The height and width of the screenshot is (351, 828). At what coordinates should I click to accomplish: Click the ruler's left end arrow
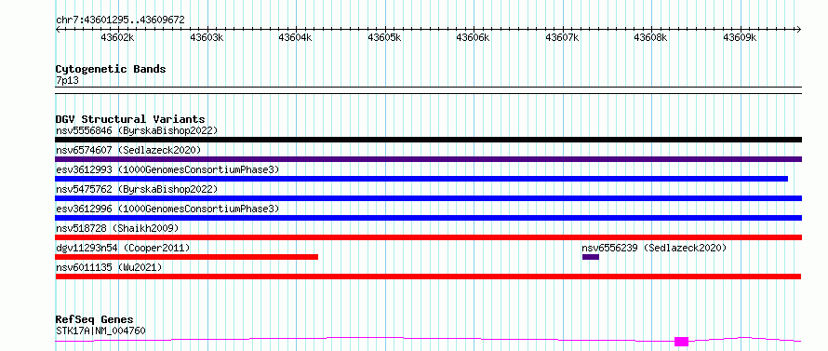58,30
